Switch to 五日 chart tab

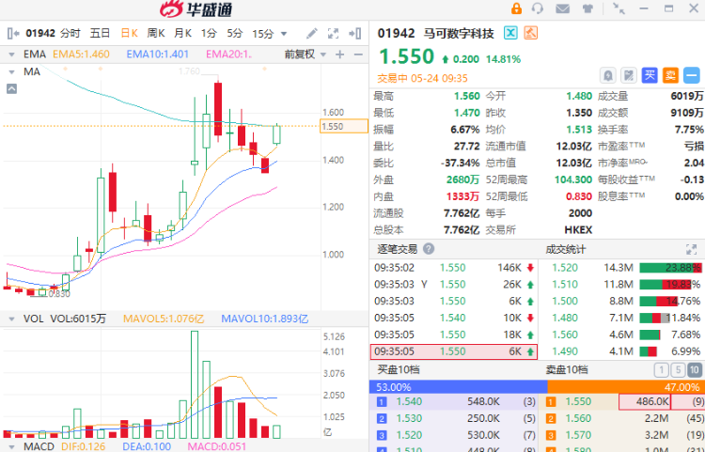tap(100, 33)
